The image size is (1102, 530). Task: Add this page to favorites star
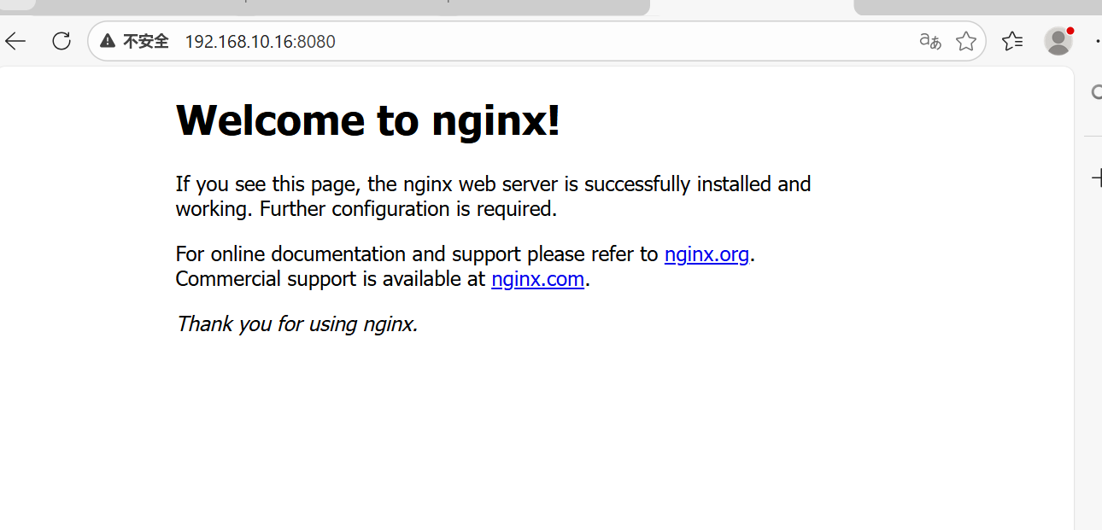pyautogui.click(x=966, y=41)
